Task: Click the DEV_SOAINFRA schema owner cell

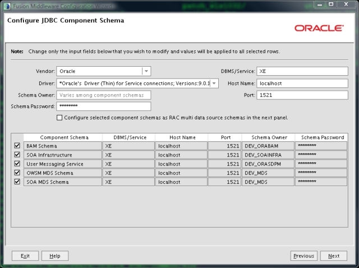Action: (268, 155)
